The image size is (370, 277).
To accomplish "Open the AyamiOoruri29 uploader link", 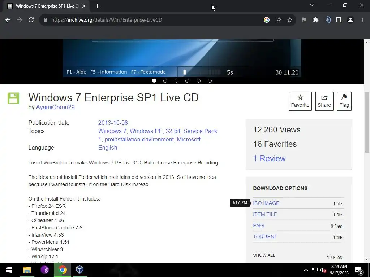I will click(x=55, y=107).
